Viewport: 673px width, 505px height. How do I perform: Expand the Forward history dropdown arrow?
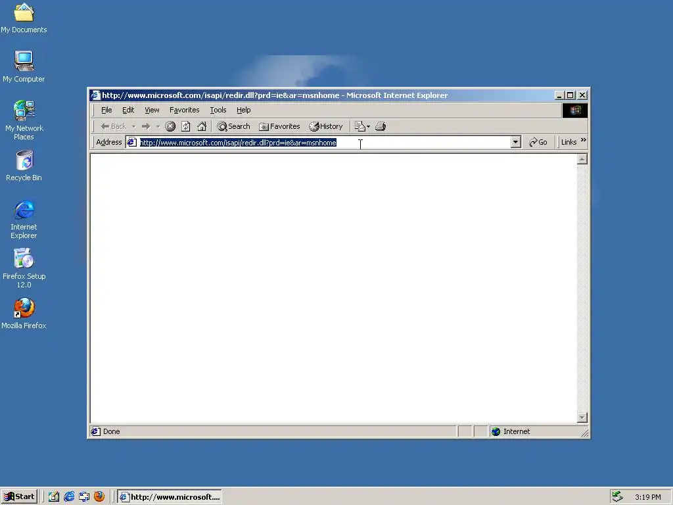tap(158, 126)
